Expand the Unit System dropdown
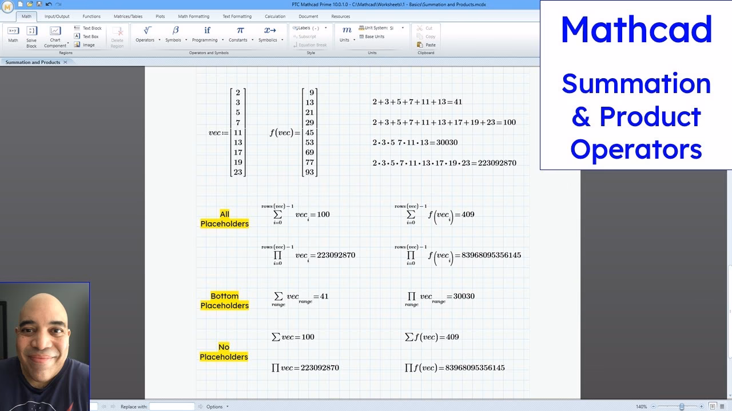The image size is (732, 411). (x=402, y=27)
